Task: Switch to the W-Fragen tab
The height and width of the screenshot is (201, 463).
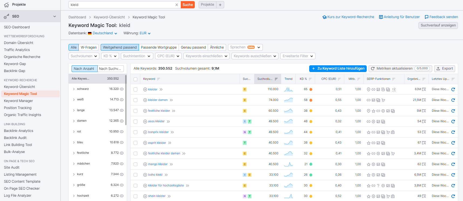Action: click(x=88, y=47)
